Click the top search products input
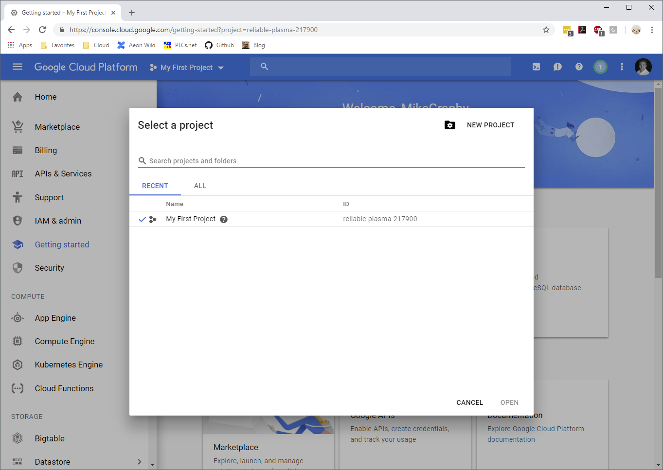Viewport: 663px width, 470px height. pos(380,67)
